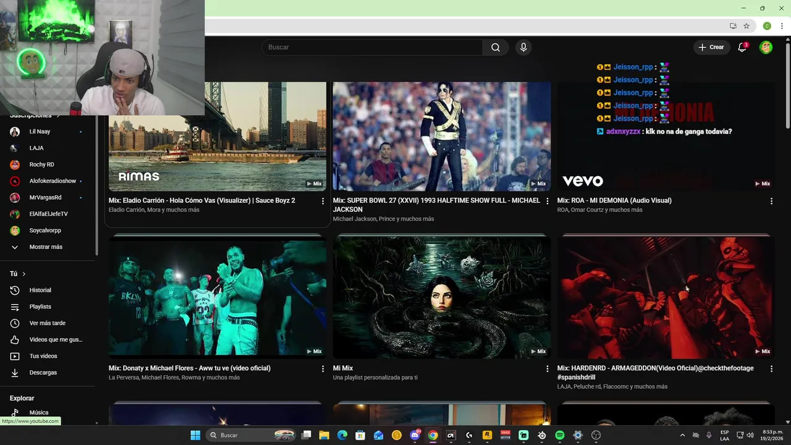Viewport: 791px width, 445px height.
Task: Open Chrome's three-dot menu
Action: click(782, 26)
